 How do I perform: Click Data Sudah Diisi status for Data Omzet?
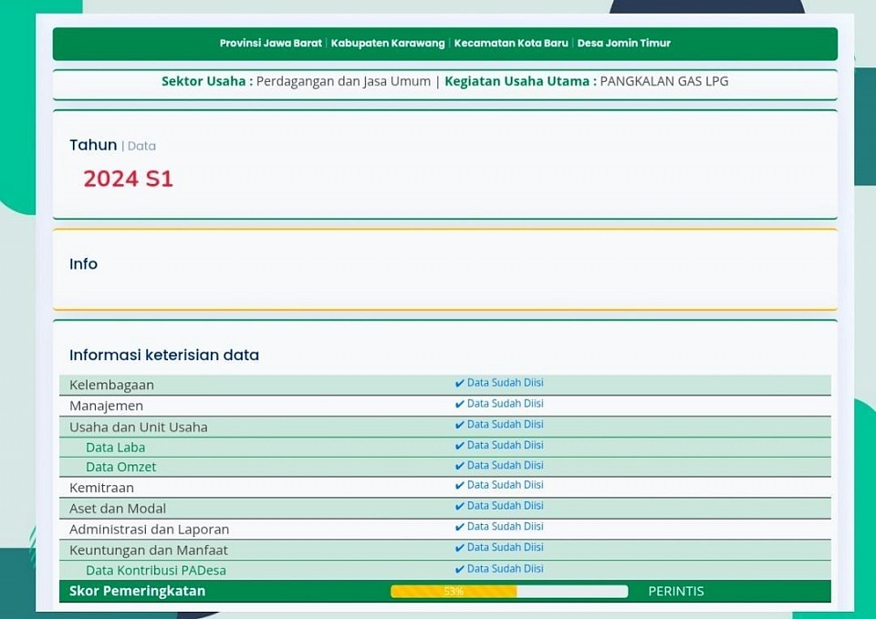coord(505,465)
